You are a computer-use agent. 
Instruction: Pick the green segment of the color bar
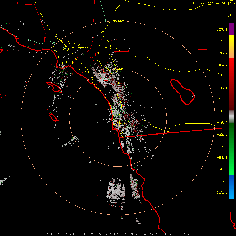[232, 149]
